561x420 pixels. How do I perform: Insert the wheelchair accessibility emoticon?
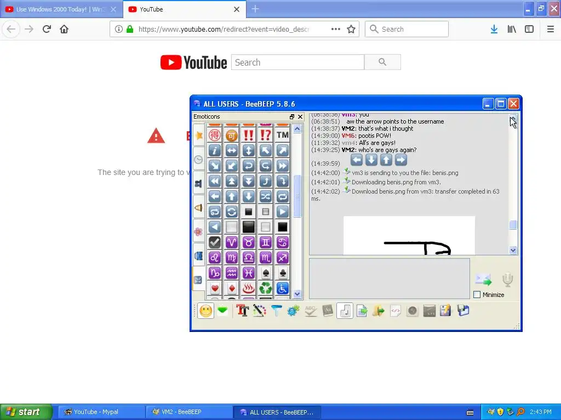click(282, 288)
